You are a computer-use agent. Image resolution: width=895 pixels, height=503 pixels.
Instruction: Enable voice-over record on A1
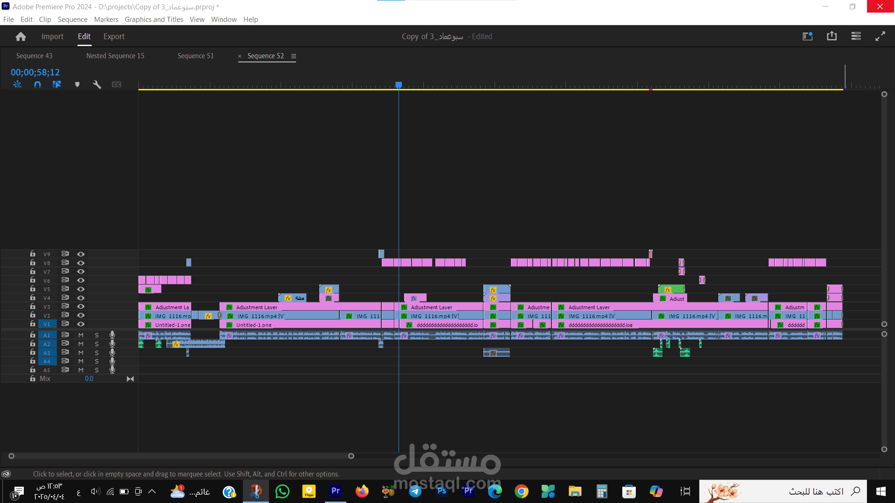pos(112,335)
